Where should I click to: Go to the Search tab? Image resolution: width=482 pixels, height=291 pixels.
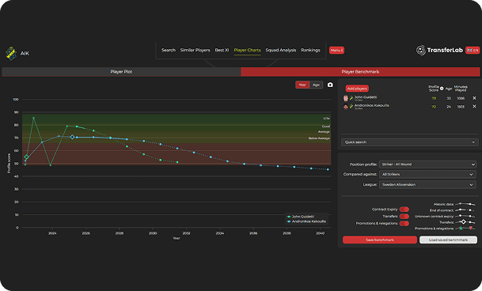tap(169, 50)
